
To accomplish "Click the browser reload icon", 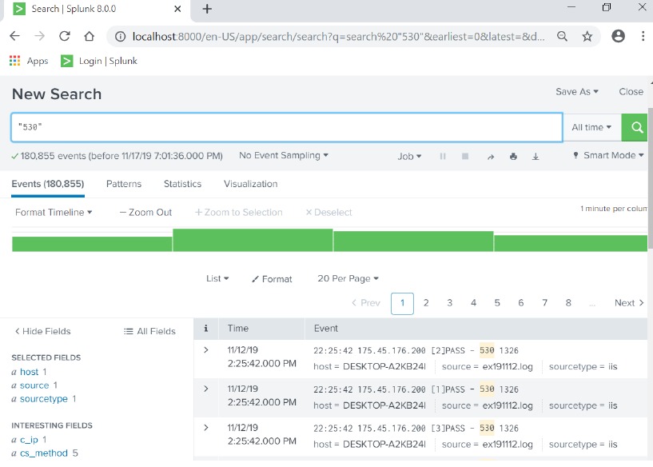I will (x=65, y=36).
